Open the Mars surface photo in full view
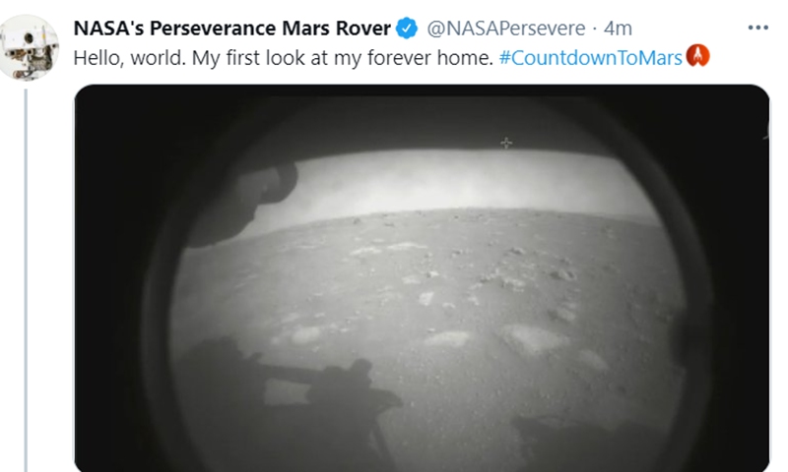 coord(422,278)
